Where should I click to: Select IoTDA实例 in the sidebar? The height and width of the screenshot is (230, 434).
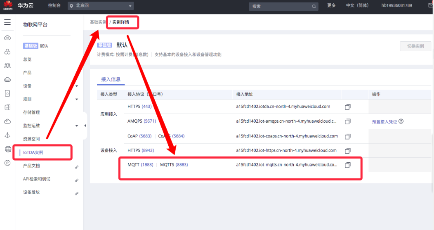(x=33, y=152)
